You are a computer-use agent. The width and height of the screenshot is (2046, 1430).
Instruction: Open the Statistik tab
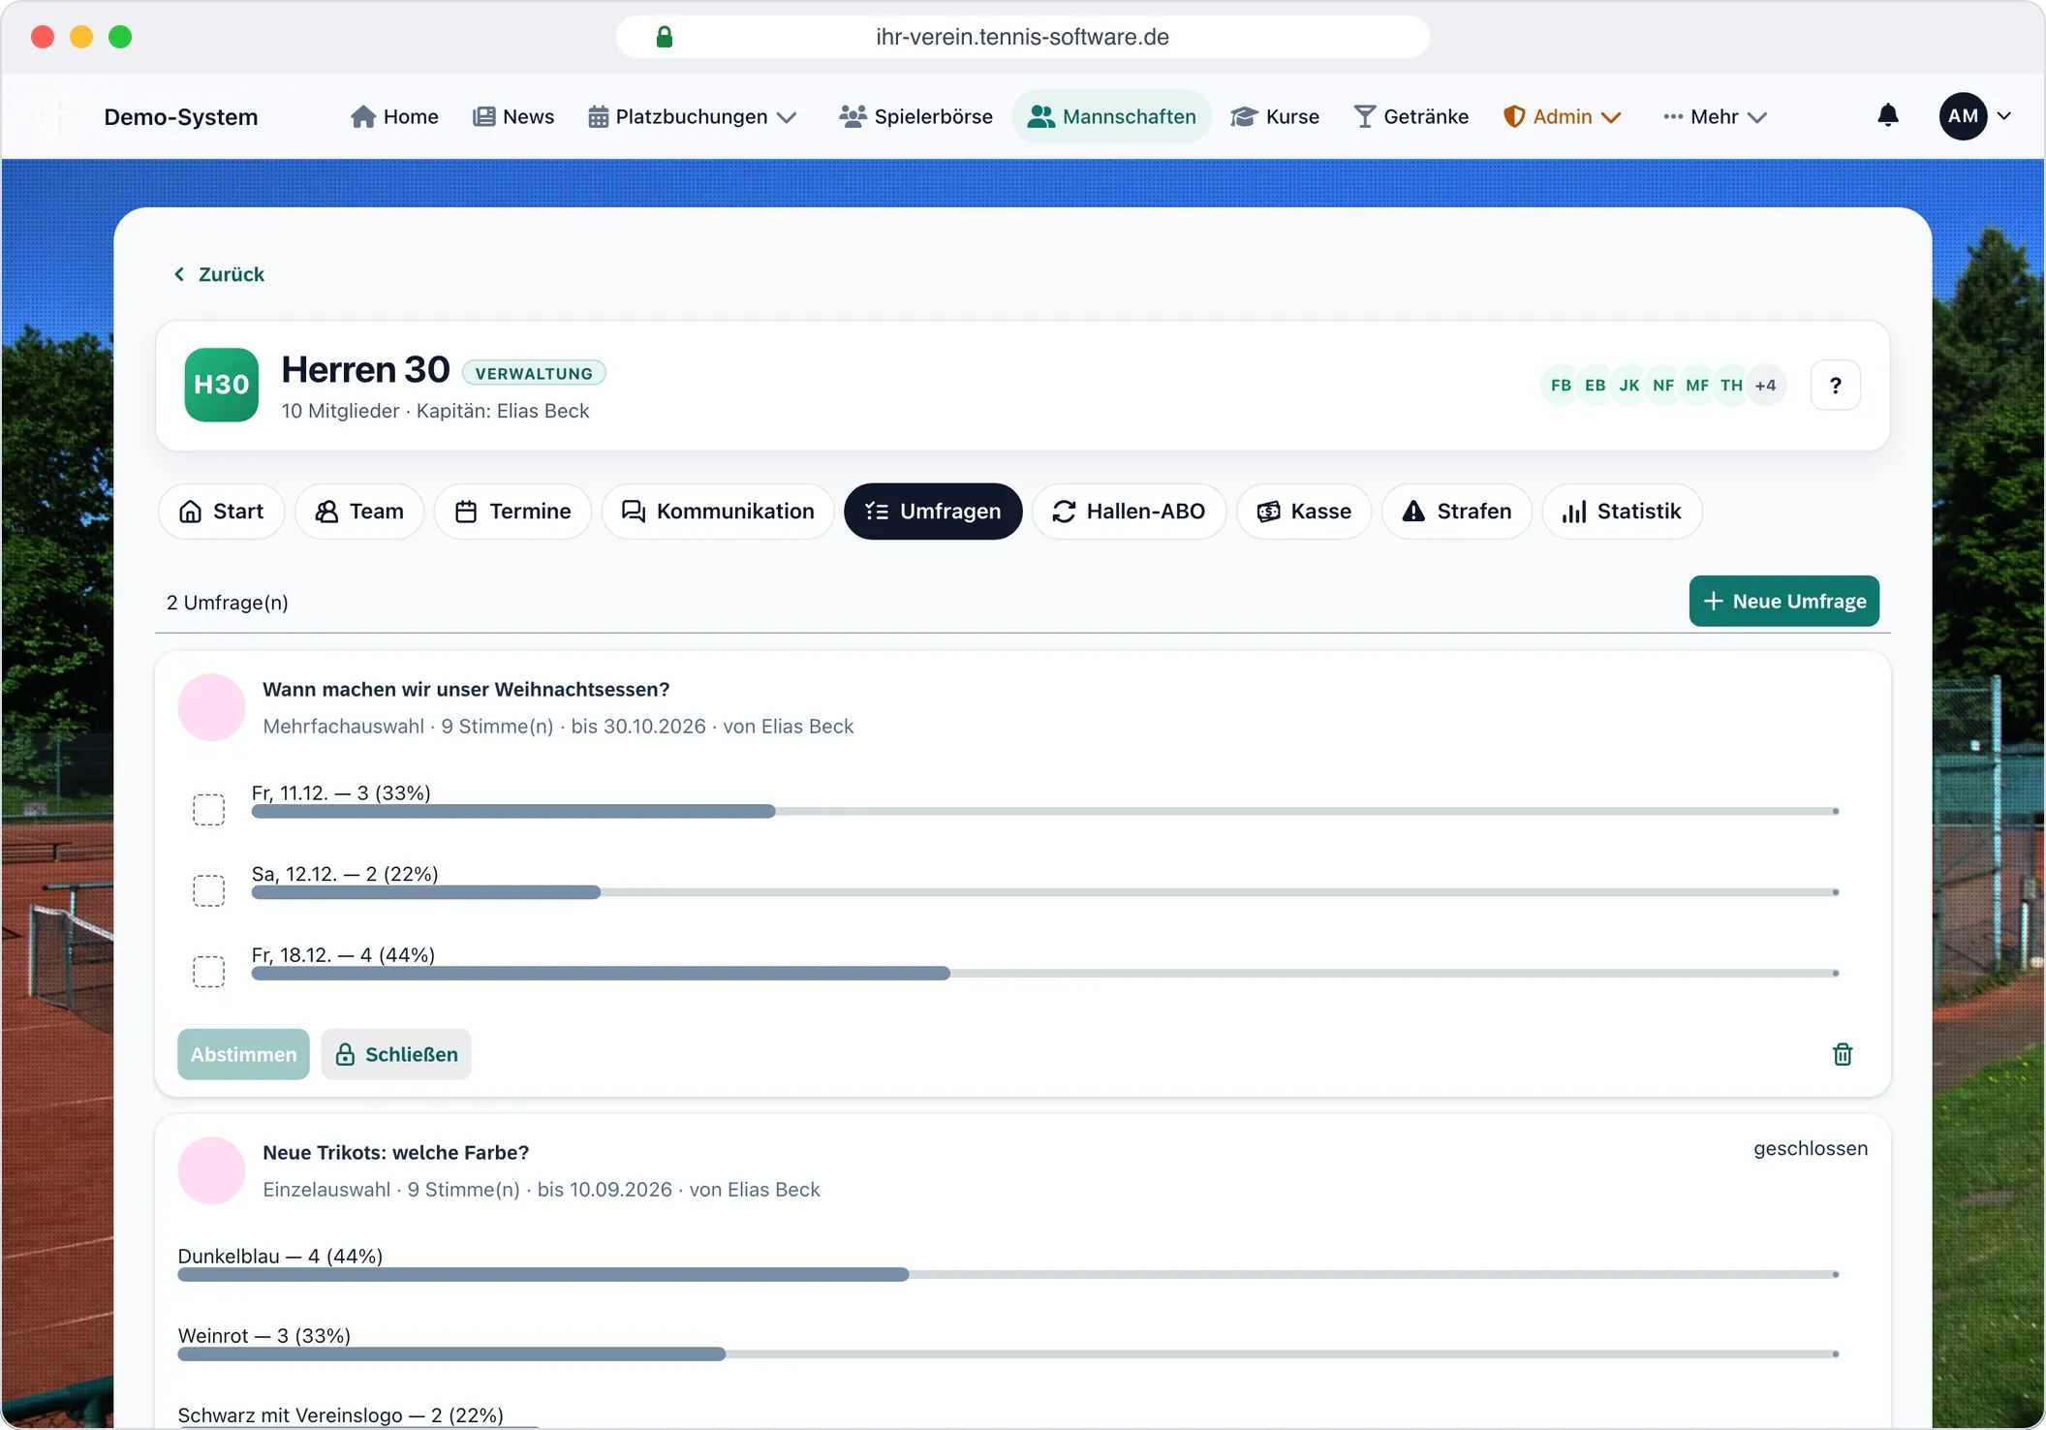tap(1622, 512)
